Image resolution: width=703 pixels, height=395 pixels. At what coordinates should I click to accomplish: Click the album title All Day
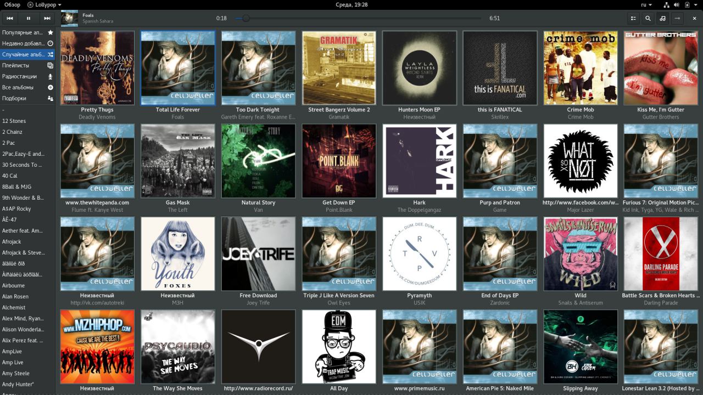tap(339, 388)
